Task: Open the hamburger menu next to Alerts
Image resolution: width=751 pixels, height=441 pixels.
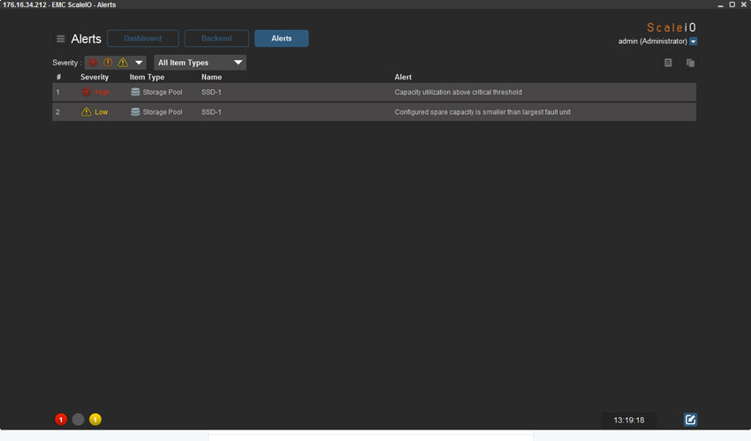Action: (60, 39)
